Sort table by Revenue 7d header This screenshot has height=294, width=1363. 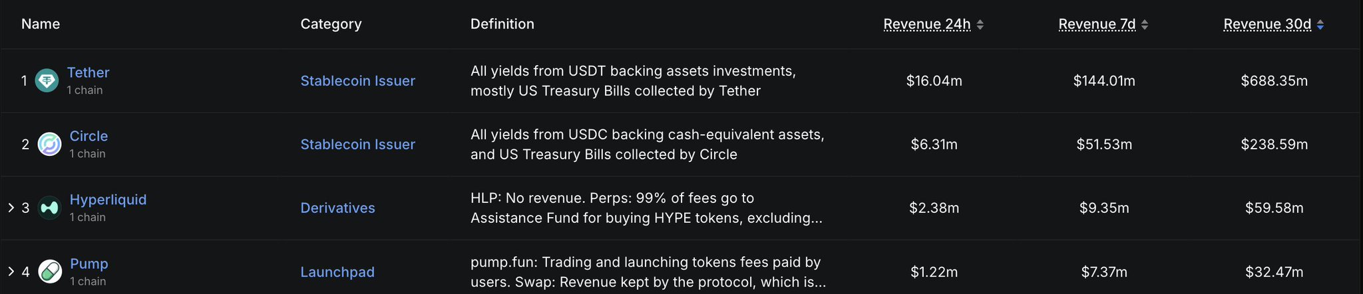tap(1097, 24)
